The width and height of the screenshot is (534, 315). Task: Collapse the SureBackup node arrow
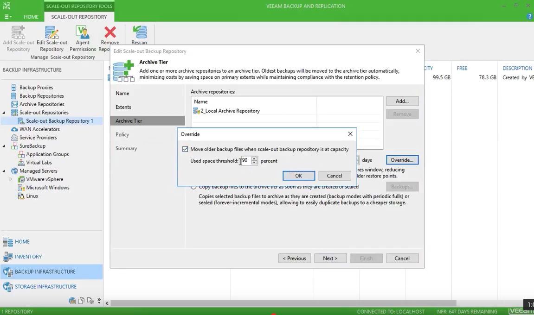click(4, 146)
